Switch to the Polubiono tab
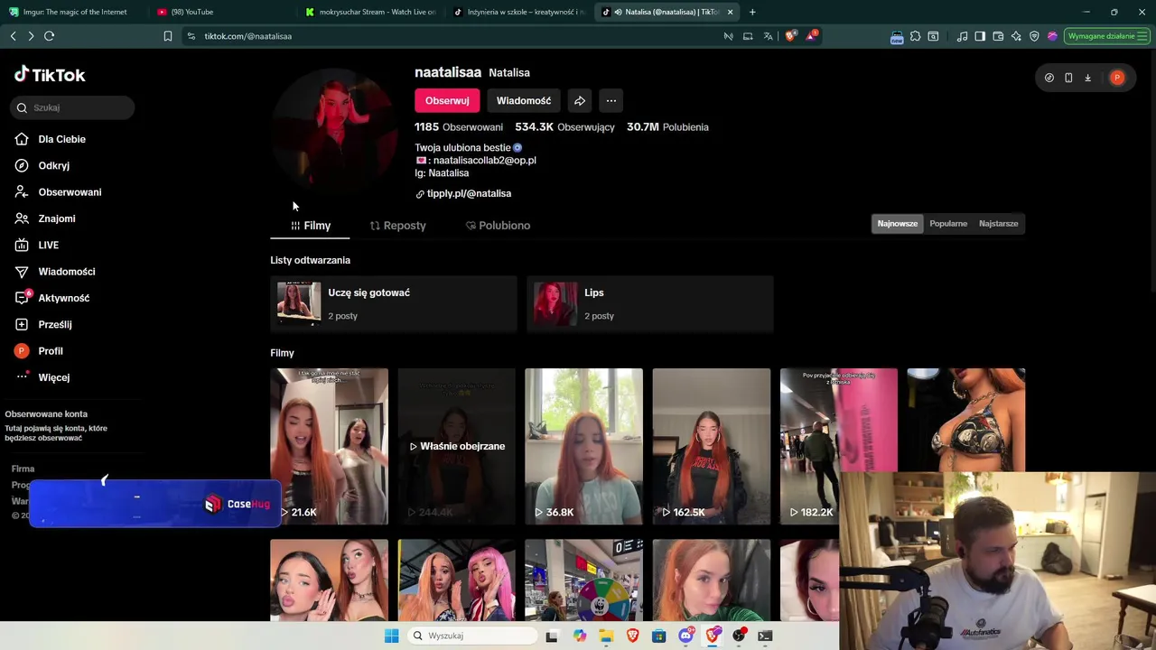 coord(498,226)
